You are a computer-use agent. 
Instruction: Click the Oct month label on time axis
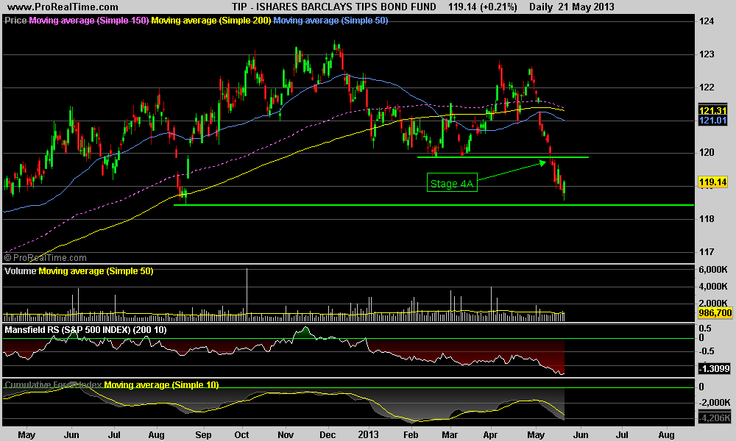(241, 435)
